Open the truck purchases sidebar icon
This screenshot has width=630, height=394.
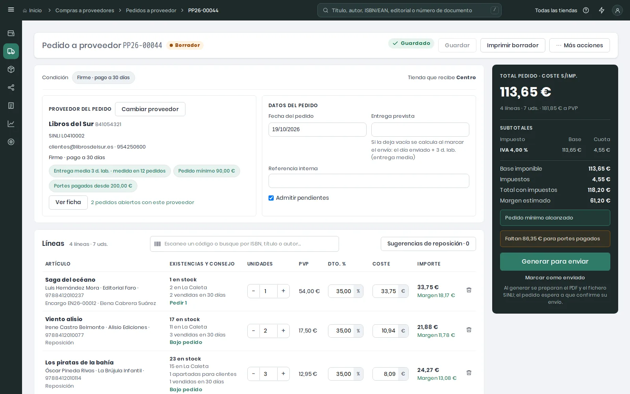pos(11,51)
